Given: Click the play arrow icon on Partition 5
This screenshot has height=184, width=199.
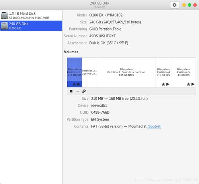Looking at the screenshot, I should (193, 84).
